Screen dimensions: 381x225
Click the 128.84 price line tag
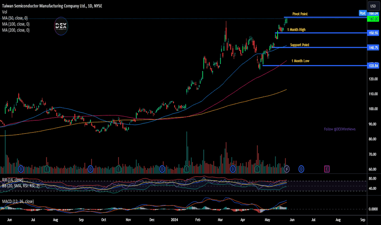coord(373,66)
